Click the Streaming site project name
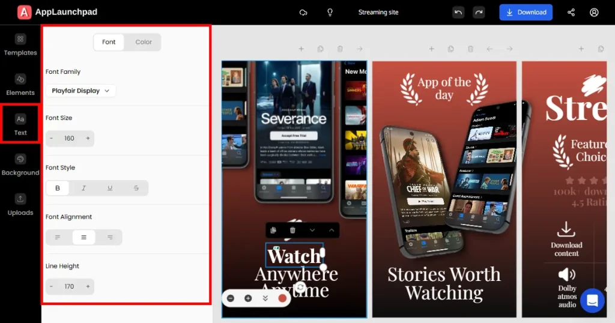The image size is (615, 323). (378, 12)
